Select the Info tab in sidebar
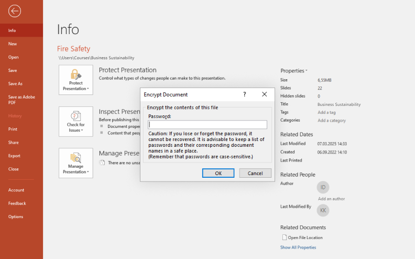415x259 pixels. click(21, 30)
